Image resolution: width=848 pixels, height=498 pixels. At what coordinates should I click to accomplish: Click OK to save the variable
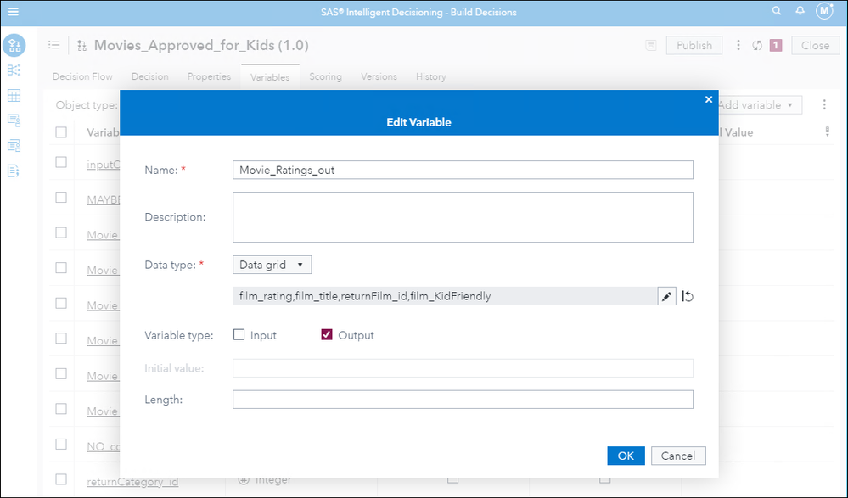(x=626, y=456)
